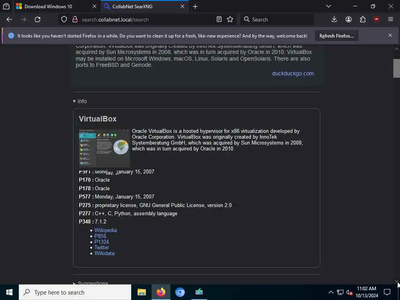Show site security lock info
The width and height of the screenshot is (400, 300).
75,20
